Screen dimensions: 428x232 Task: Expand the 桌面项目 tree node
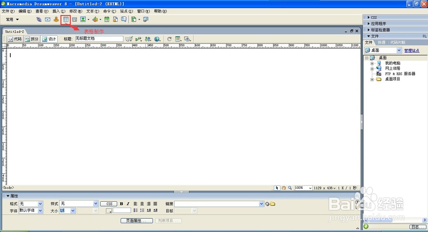(x=372, y=79)
